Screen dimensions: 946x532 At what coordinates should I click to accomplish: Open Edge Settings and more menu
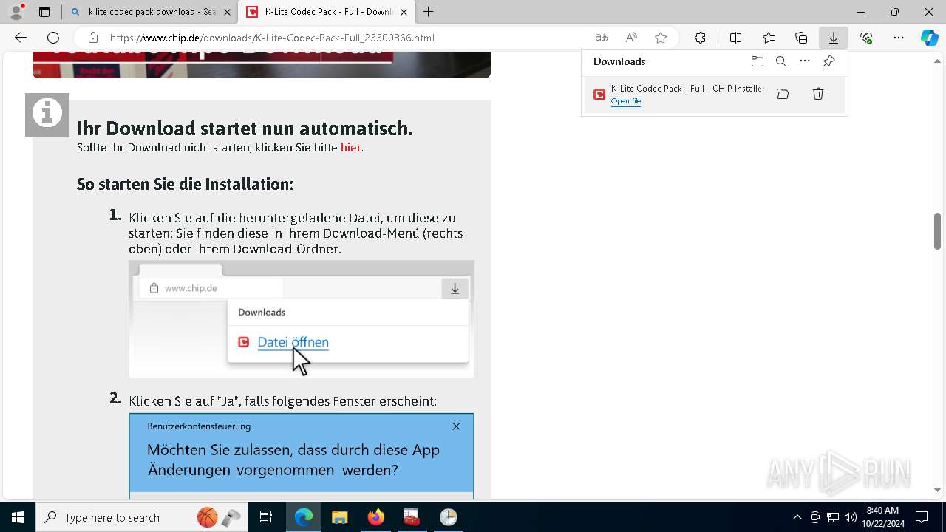899,38
